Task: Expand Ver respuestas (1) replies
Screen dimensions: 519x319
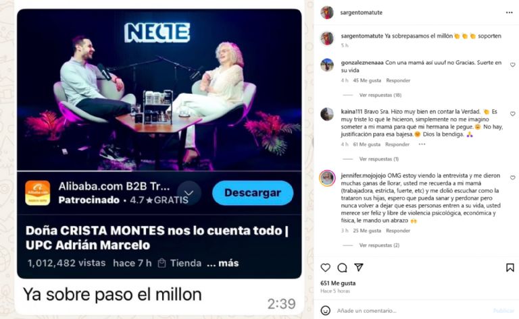Action: [378, 159]
